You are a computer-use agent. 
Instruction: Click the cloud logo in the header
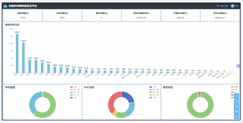click(x=5, y=6)
